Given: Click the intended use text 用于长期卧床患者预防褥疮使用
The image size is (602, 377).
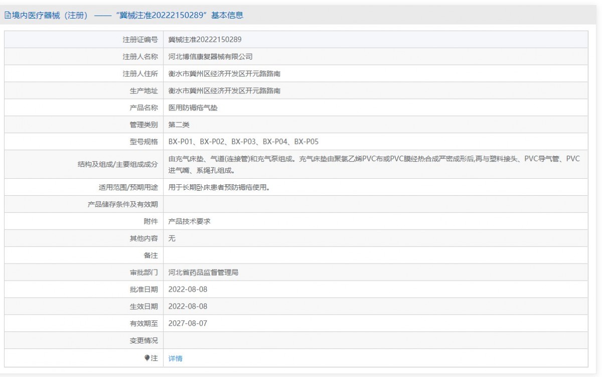Looking at the screenshot, I should point(223,187).
